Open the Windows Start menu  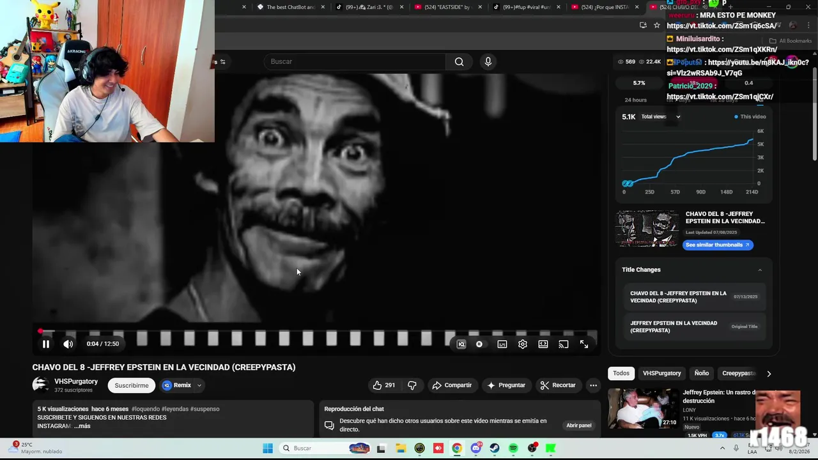pyautogui.click(x=268, y=448)
